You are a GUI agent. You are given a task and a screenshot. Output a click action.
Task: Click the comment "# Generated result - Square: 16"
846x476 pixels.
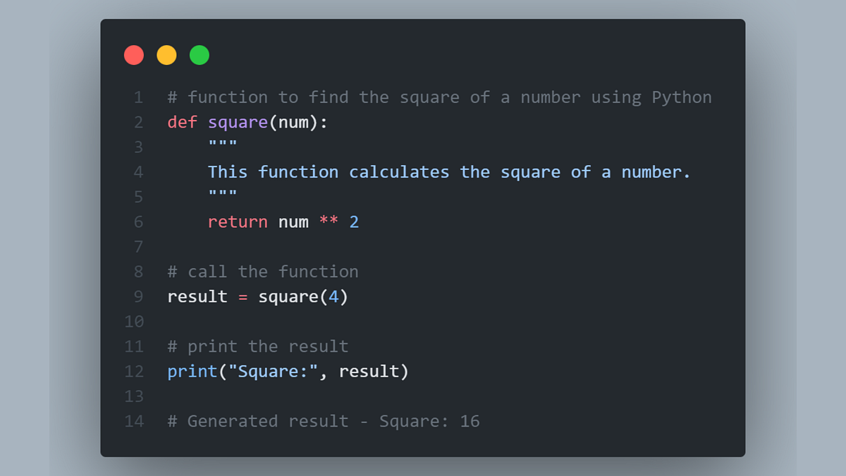coord(324,421)
